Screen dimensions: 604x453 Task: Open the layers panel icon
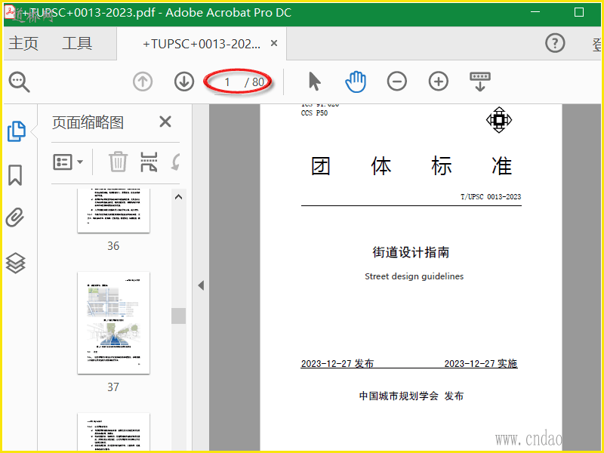[15, 263]
